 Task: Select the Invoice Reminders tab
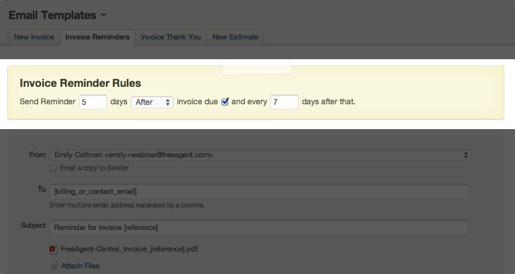[x=97, y=37]
